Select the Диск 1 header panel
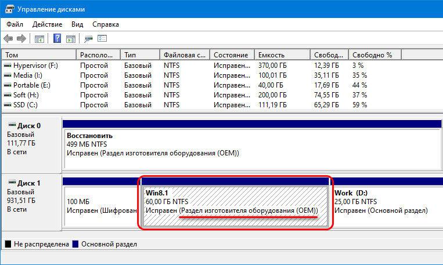This screenshot has width=443, height=265. tap(31, 202)
